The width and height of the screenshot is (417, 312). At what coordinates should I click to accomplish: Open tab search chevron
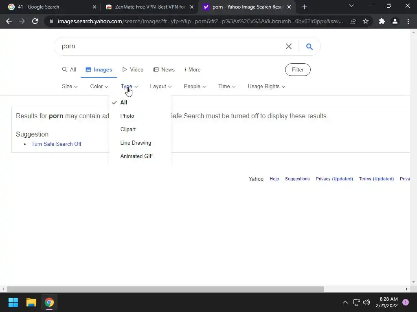(351, 6)
